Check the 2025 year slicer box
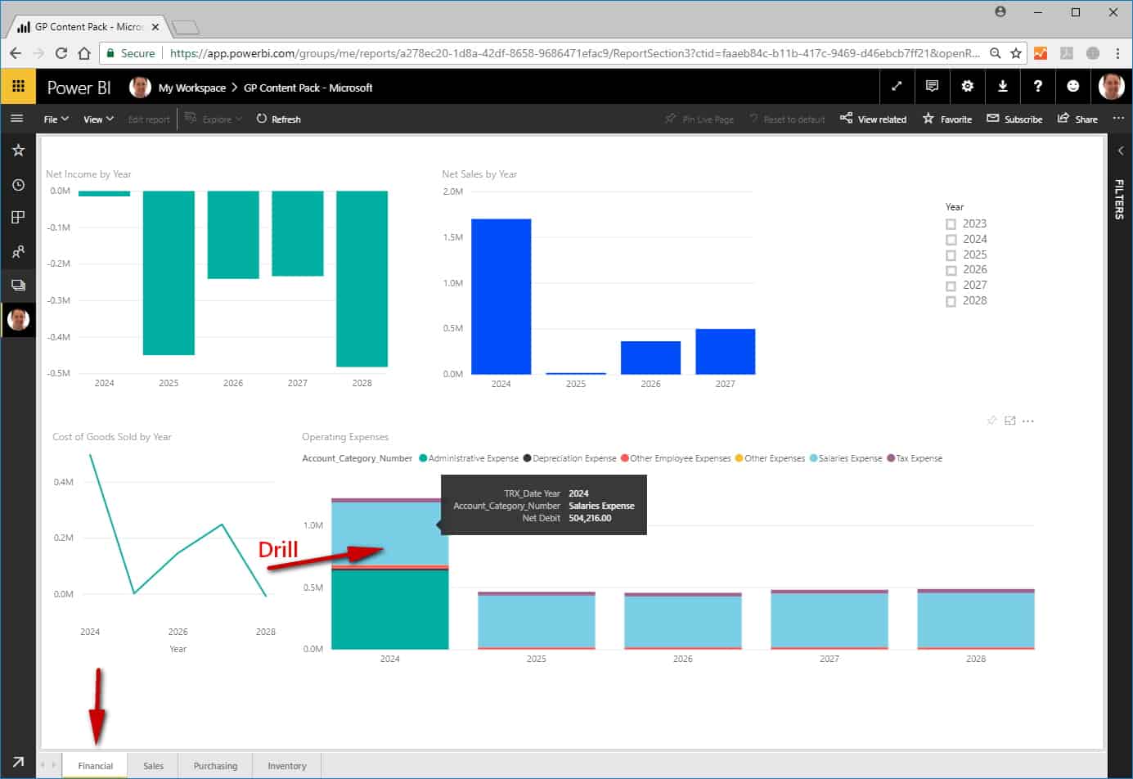1133x779 pixels. [951, 255]
